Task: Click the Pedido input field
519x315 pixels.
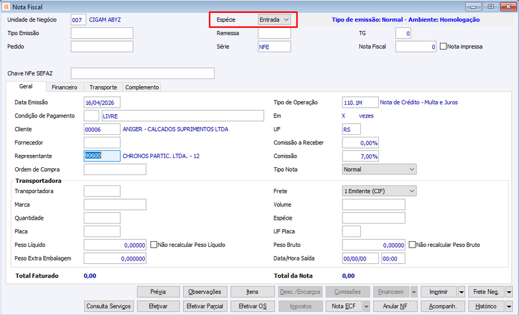Action: [x=102, y=47]
